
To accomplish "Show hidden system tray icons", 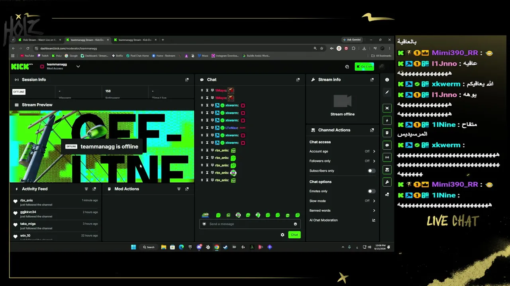I will pyautogui.click(x=343, y=247).
